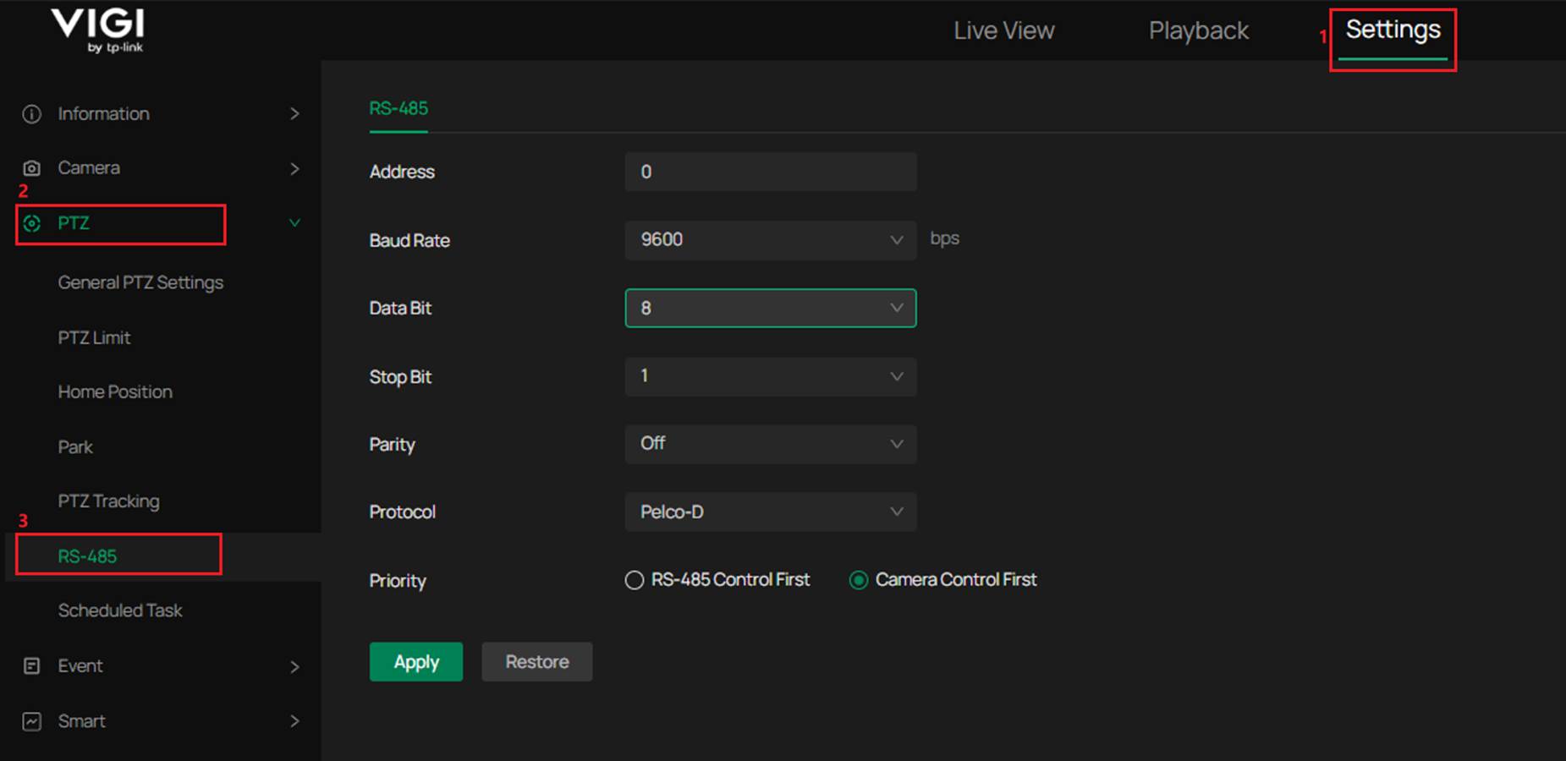Select Camera Control First priority

pyautogui.click(x=860, y=580)
